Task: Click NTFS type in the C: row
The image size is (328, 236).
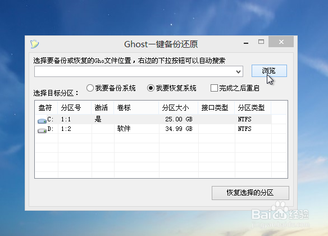Action: (x=244, y=119)
